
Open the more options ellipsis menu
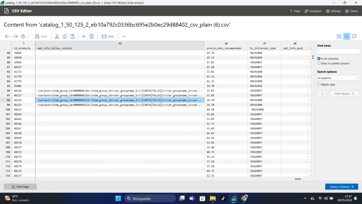click(124, 37)
